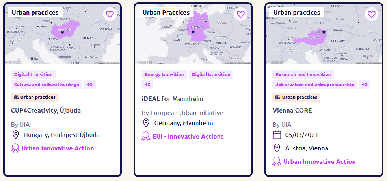387x181 pixels.
Task: Click the Research and Innovation tag chip
Action: click(x=303, y=74)
